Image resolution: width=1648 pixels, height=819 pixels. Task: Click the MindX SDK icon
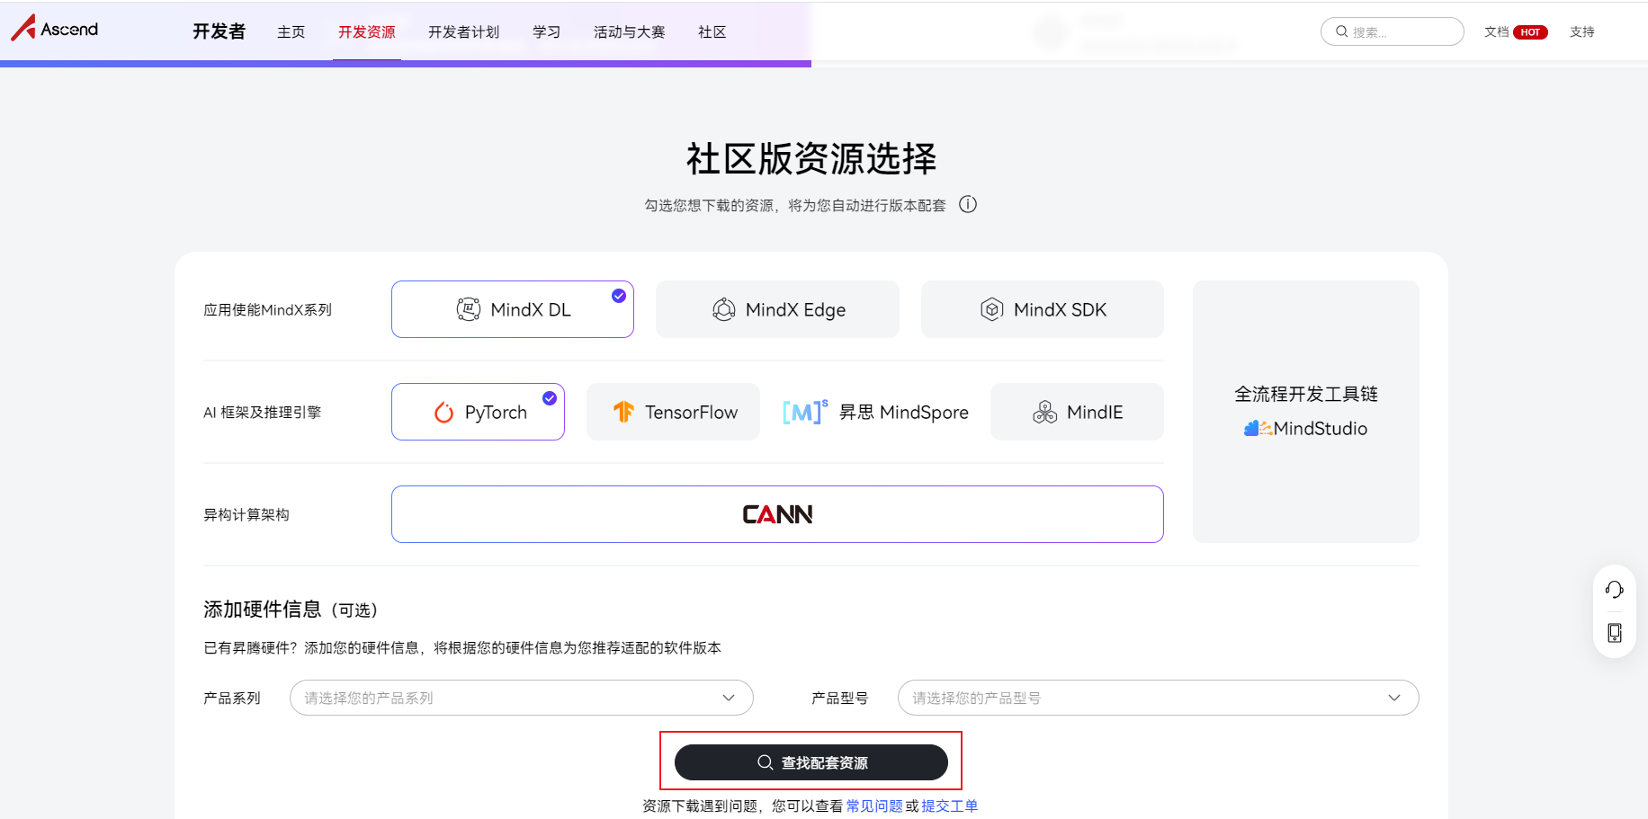tap(991, 309)
